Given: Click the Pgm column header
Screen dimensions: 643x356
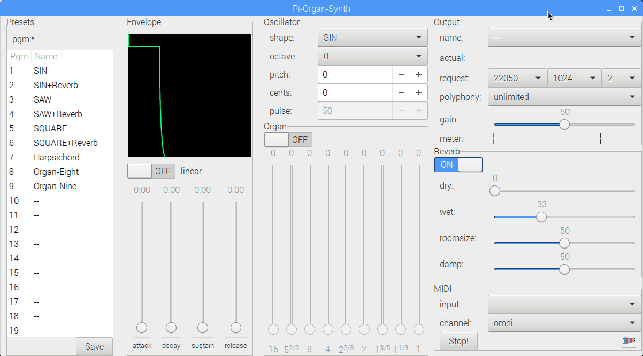Looking at the screenshot, I should coord(19,56).
